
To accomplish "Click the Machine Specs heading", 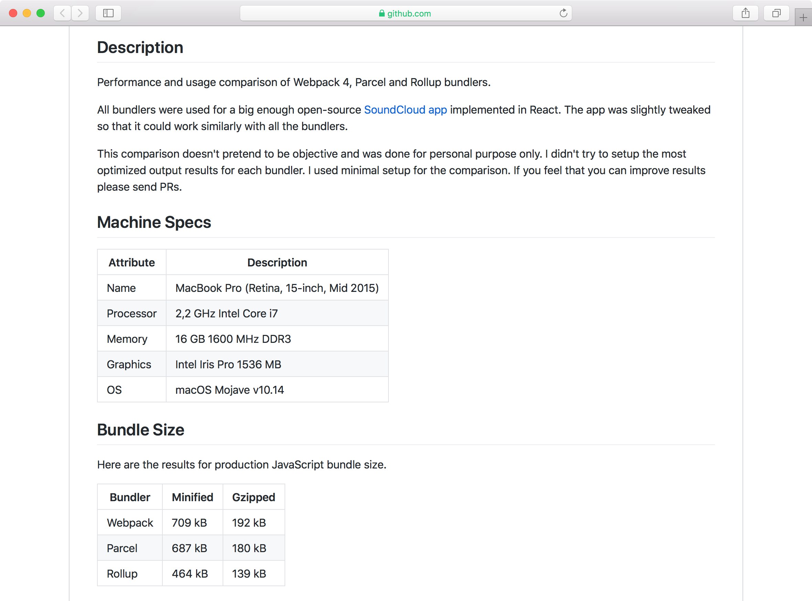I will coord(154,222).
